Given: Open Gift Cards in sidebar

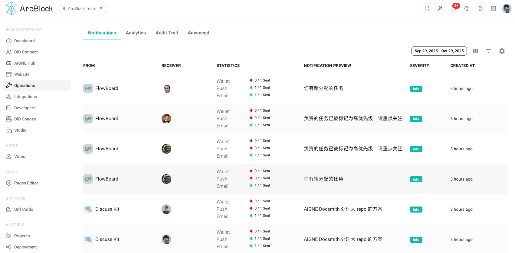Looking at the screenshot, I should pos(37,209).
